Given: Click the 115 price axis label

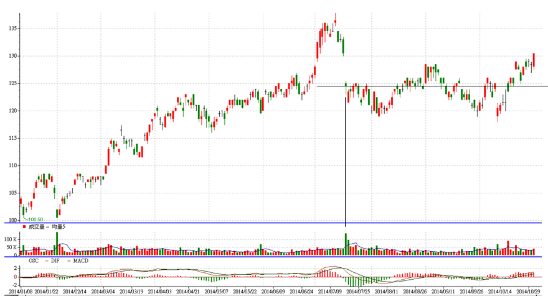Looking at the screenshot, I should point(13,138).
